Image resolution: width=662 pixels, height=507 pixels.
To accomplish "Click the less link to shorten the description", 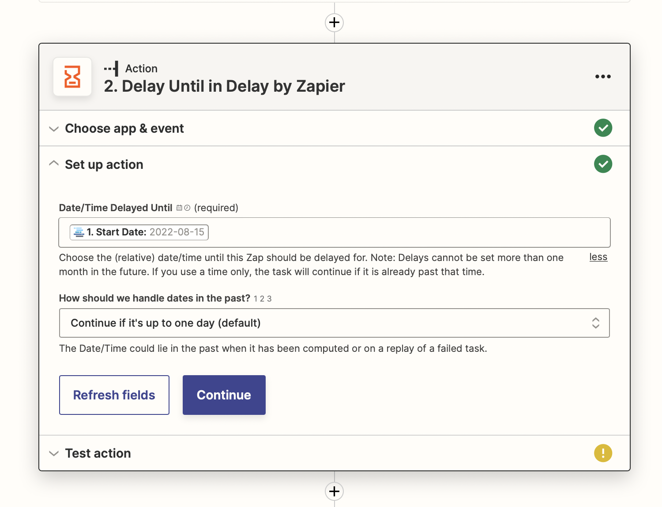I will (598, 257).
